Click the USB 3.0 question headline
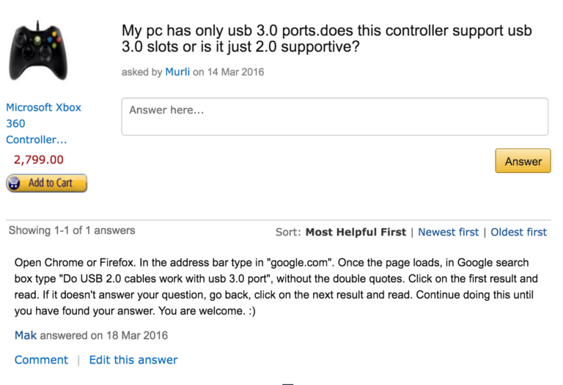The image size is (563, 385). pyautogui.click(x=326, y=38)
